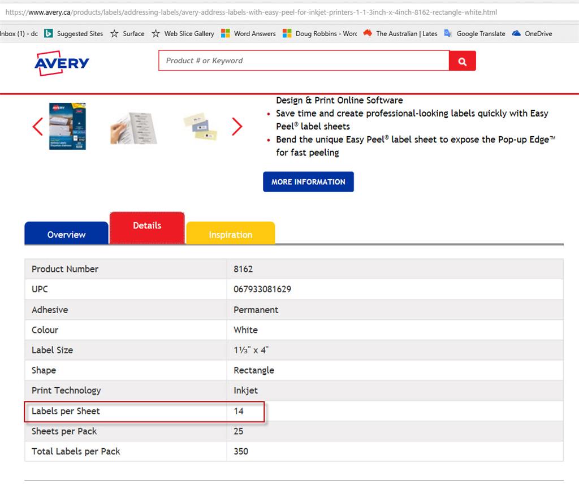Select the Details tab

147,228
